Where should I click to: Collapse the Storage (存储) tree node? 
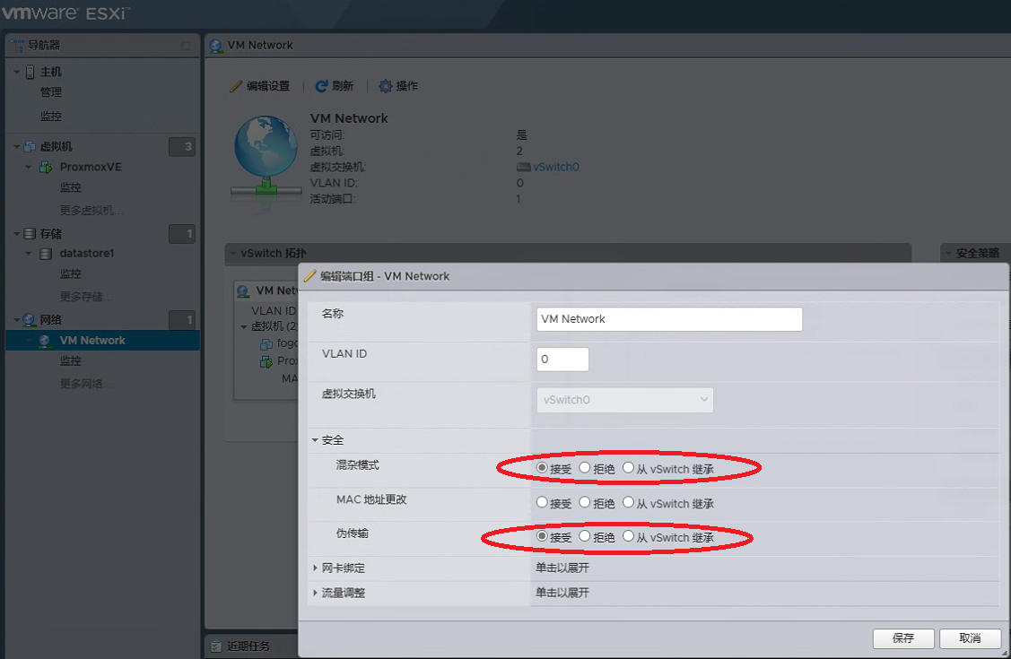tap(17, 234)
